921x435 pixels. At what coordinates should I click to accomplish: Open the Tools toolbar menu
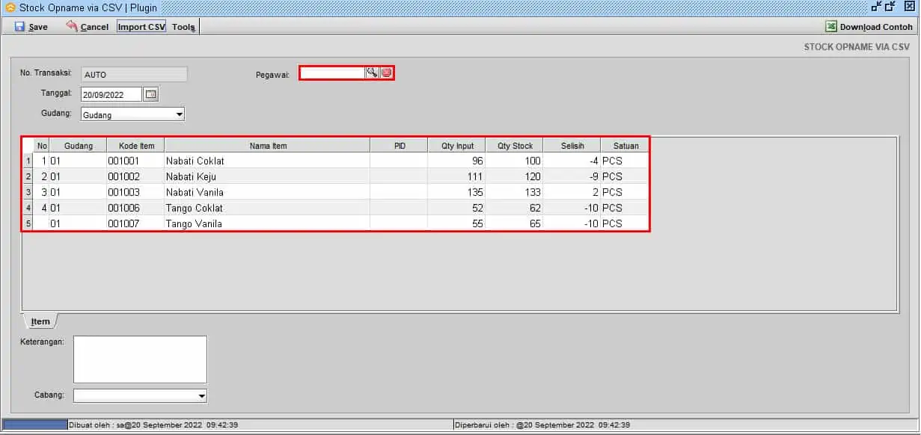point(184,27)
